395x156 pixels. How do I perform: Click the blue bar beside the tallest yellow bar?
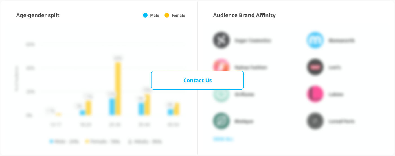(112, 107)
